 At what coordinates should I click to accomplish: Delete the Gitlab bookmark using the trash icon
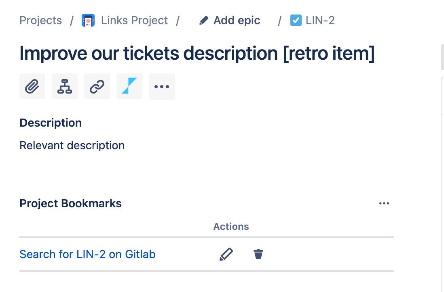(258, 254)
